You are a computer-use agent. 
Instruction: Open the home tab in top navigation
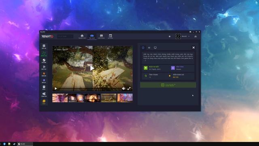click(82, 36)
